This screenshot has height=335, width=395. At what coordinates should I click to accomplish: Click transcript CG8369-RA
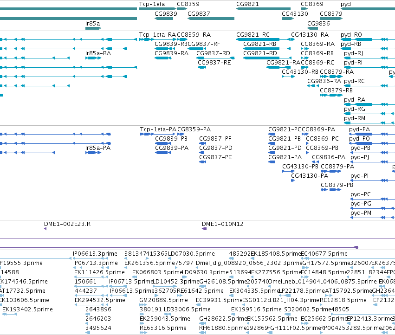coord(317,44)
